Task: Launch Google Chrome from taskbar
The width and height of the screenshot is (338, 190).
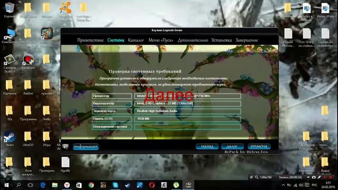Action: point(91,185)
